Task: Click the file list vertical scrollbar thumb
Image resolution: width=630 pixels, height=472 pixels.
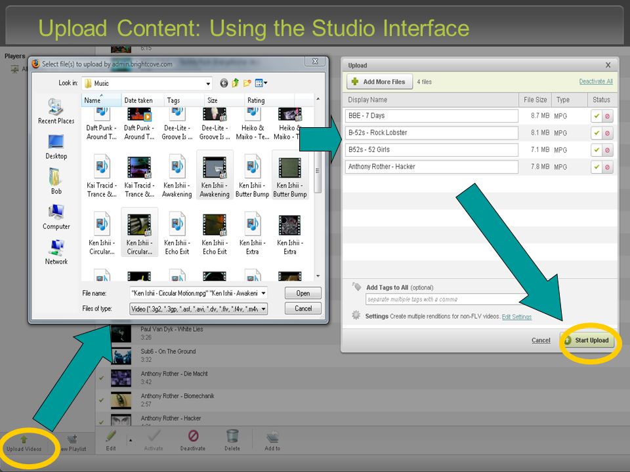Action: pyautogui.click(x=318, y=170)
